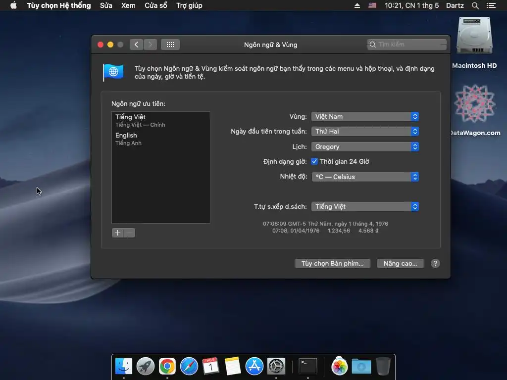The width and height of the screenshot is (507, 380).
Task: Open Google Chrome from the Dock
Action: (167, 366)
